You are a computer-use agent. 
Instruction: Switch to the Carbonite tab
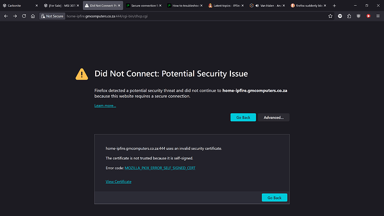[x=20, y=6]
